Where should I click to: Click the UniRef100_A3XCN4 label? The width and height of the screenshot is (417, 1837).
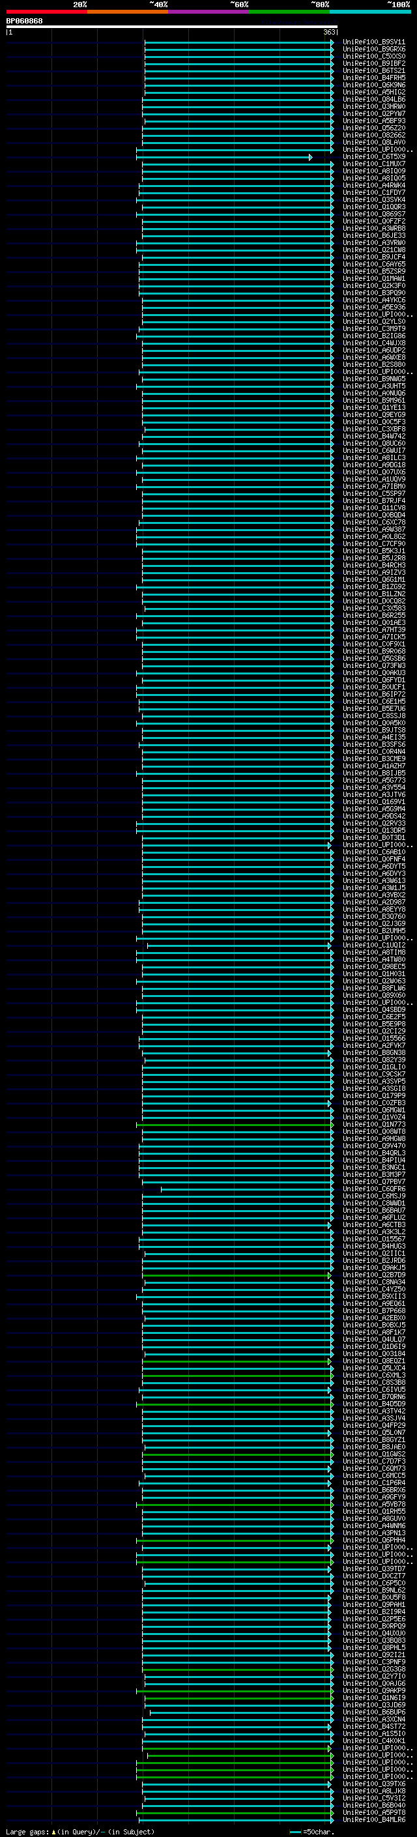373,1718
